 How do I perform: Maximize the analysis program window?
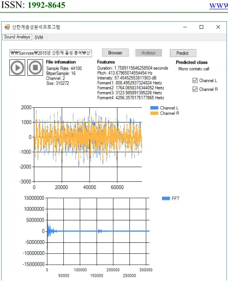click(201, 27)
